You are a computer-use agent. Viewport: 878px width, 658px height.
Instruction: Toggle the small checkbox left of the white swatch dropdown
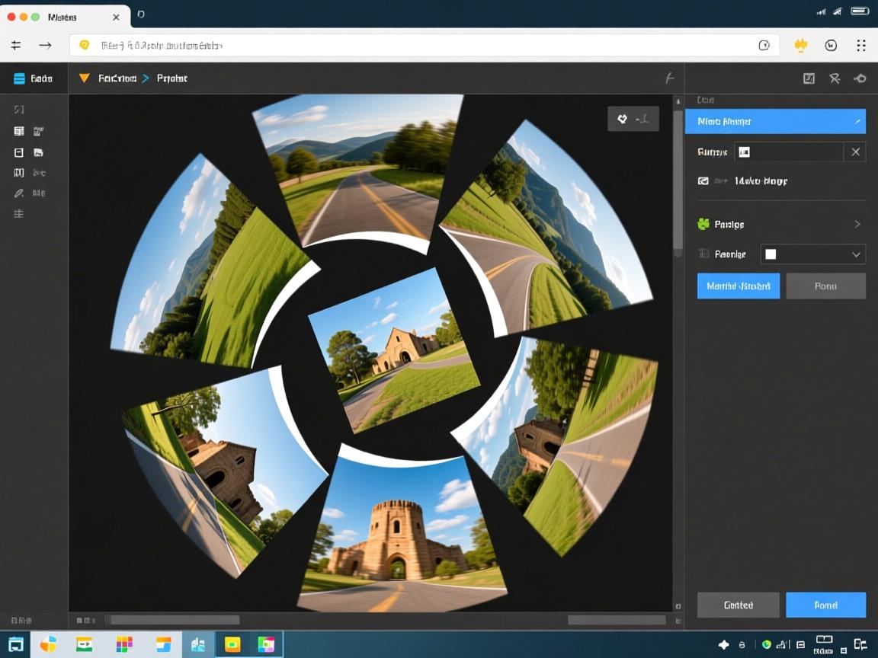[x=703, y=254]
